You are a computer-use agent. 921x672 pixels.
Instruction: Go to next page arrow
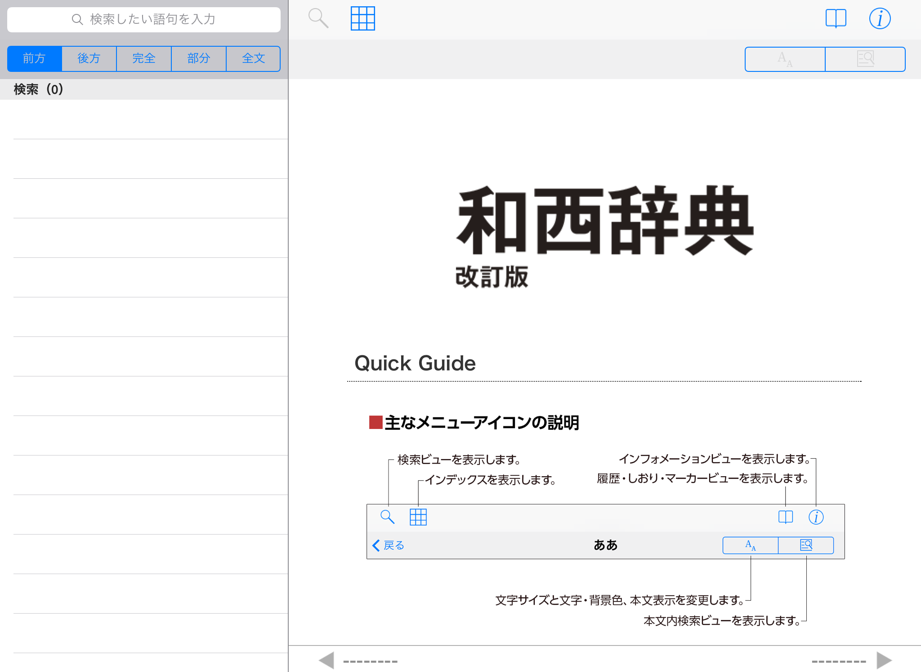(884, 660)
